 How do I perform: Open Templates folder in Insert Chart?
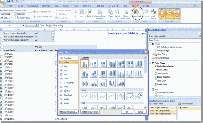pos(69,58)
